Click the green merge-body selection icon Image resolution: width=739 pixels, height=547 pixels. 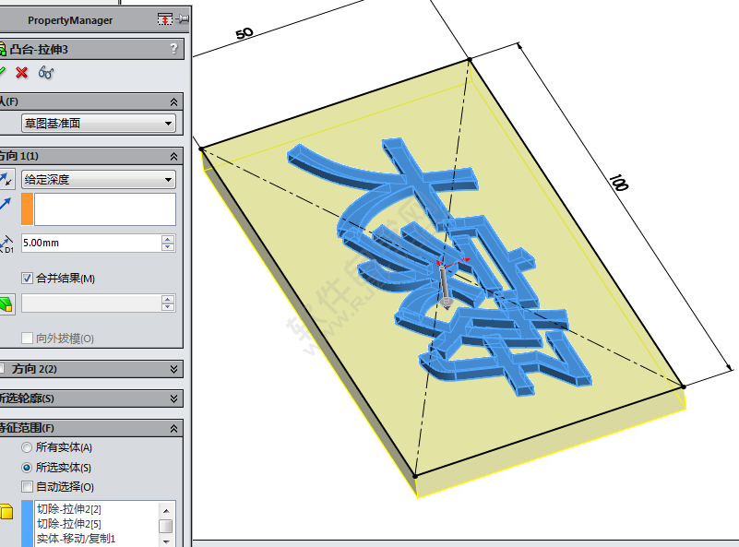pos(7,303)
